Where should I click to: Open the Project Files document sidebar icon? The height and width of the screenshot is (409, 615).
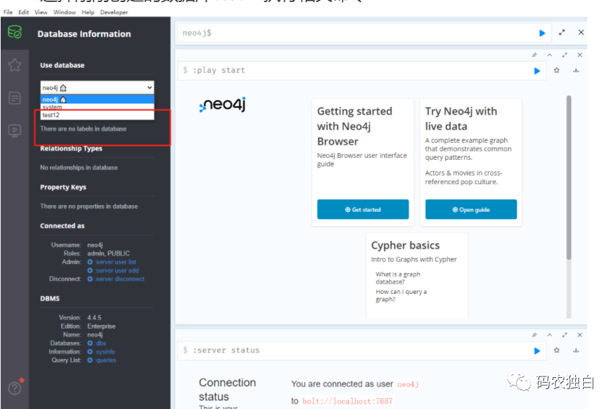[x=15, y=98]
